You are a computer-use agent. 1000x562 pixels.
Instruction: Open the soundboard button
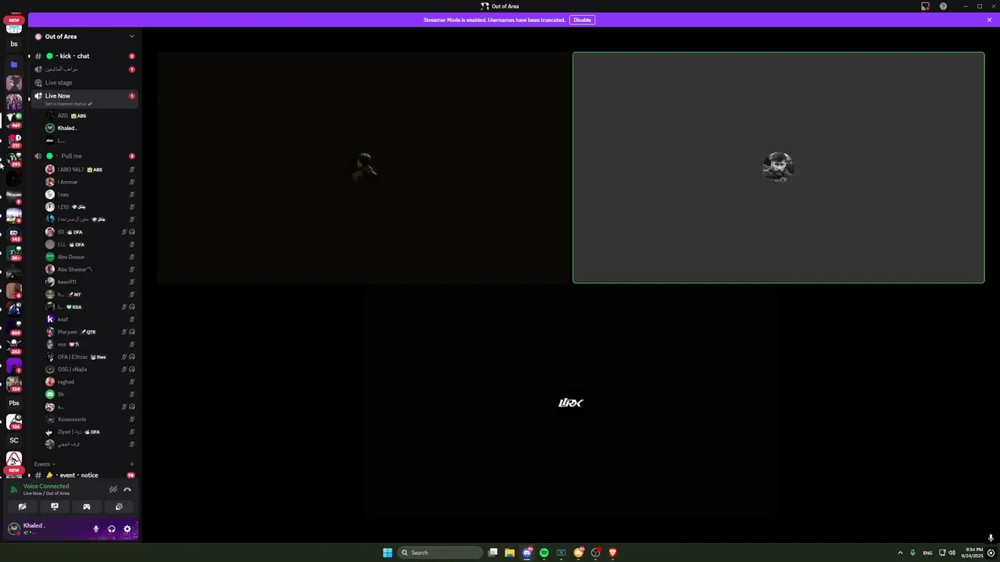(x=119, y=507)
